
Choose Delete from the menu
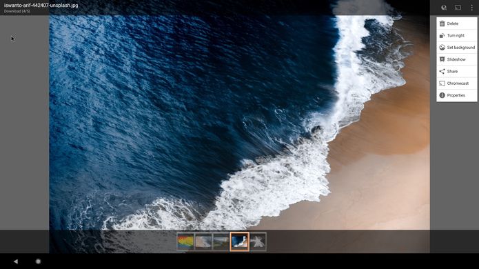(x=457, y=23)
